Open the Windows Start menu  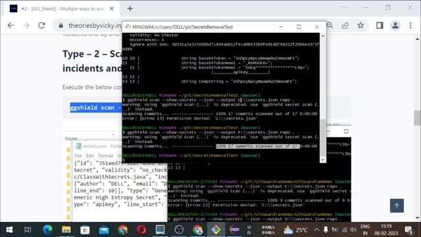[x=9, y=230]
